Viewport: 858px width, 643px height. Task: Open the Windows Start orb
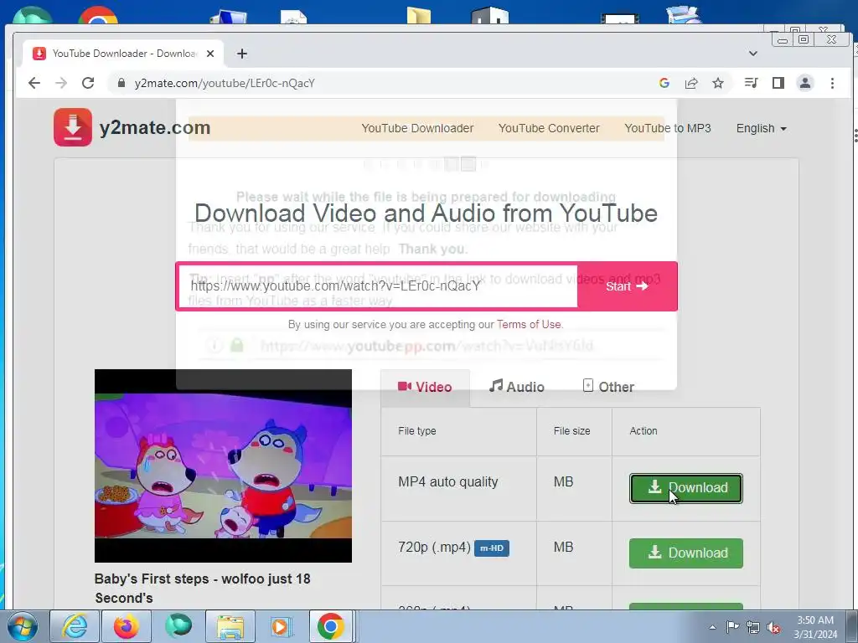pos(22,626)
